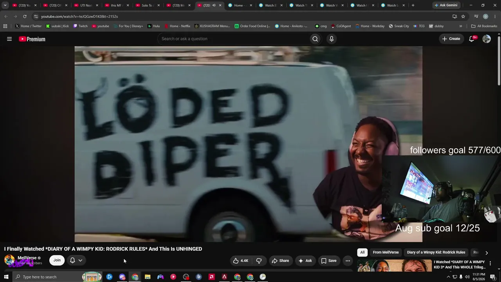
Task: Open Chrome profile avatar
Action: click(x=486, y=16)
